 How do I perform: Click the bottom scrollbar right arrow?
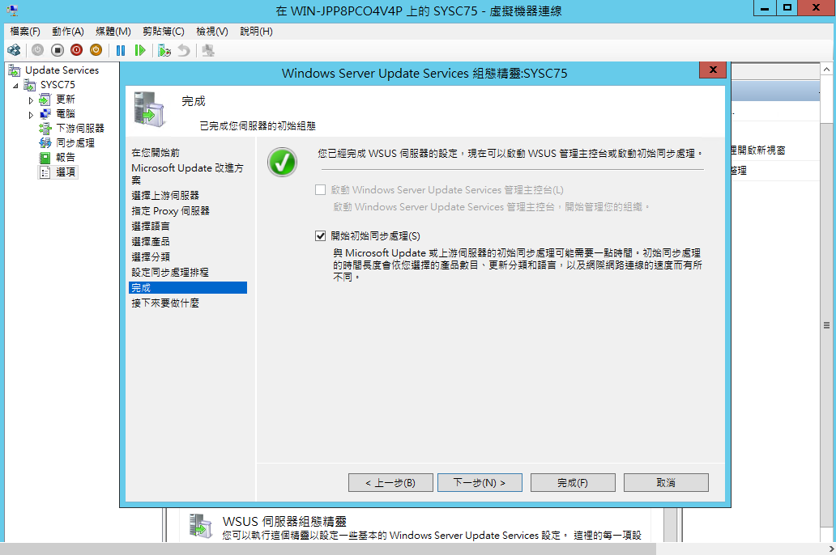click(x=830, y=549)
